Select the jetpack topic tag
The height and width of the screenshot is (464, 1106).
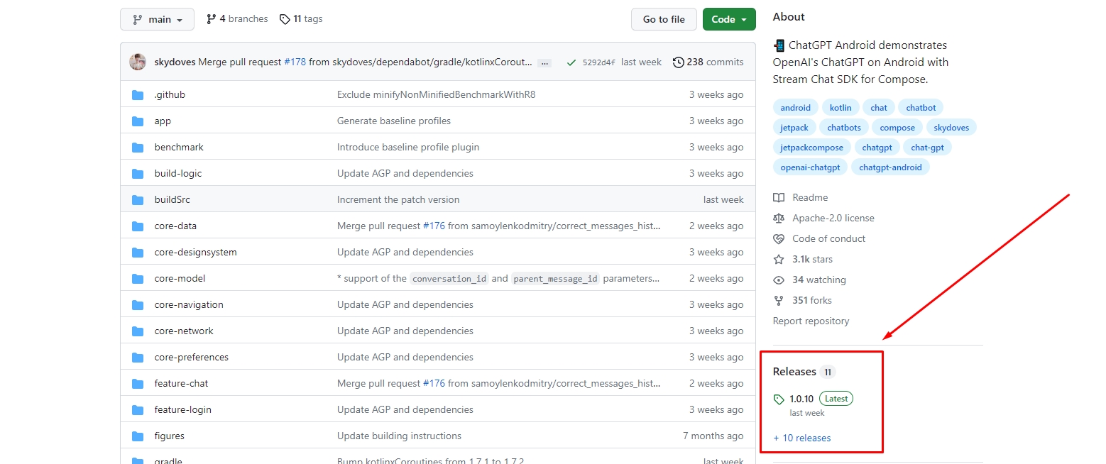794,128
